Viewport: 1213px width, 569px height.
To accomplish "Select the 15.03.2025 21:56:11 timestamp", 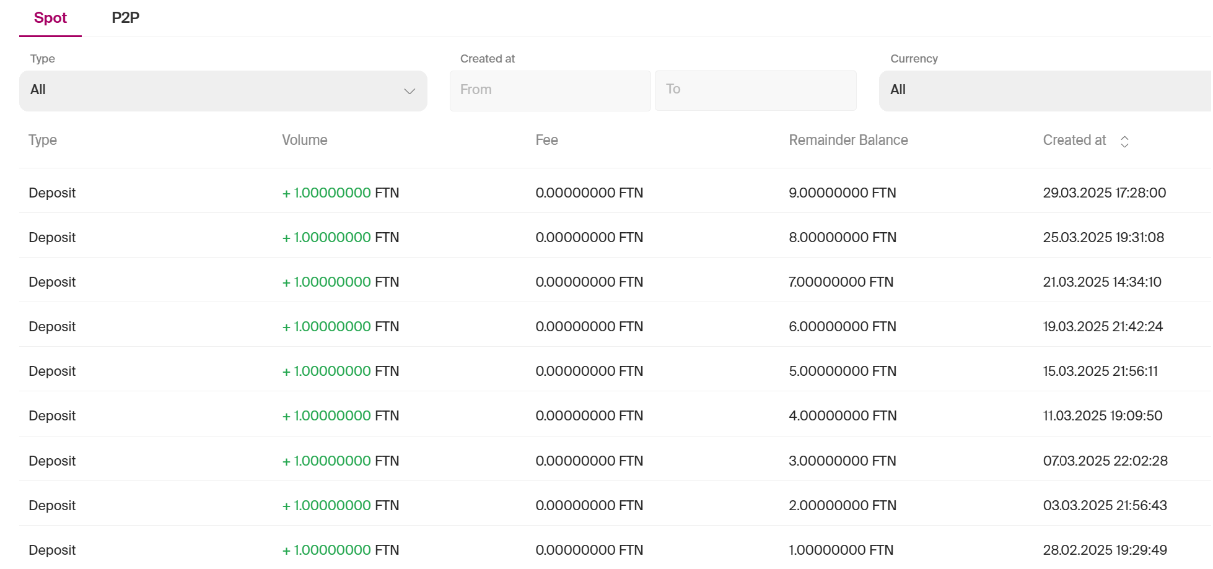I will (1100, 371).
